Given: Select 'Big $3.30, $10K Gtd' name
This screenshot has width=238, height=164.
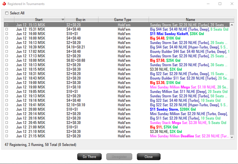Looking at the screenshot, I should pyautogui.click(x=165, y=83).
